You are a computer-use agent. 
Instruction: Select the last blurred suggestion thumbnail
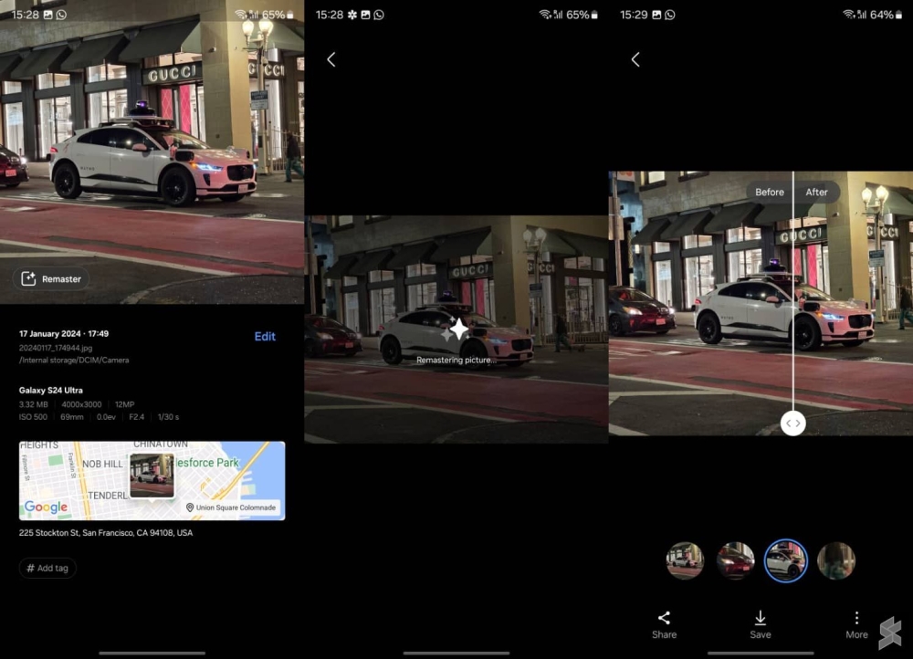(x=836, y=560)
